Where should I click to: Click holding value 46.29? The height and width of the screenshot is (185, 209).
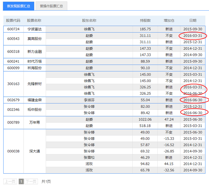(x=145, y=157)
